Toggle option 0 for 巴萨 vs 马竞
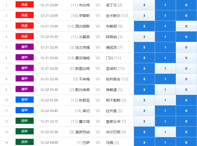Image resolution: width=197 pixels, height=146 pixels. click(x=186, y=142)
